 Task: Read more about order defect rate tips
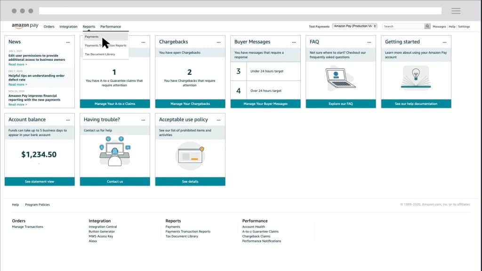(17, 85)
